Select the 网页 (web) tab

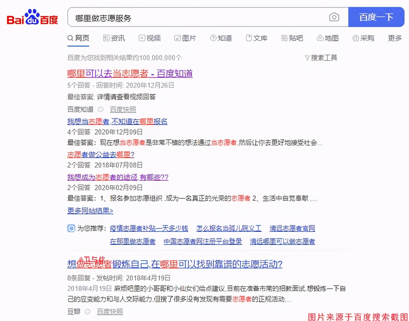(78, 38)
